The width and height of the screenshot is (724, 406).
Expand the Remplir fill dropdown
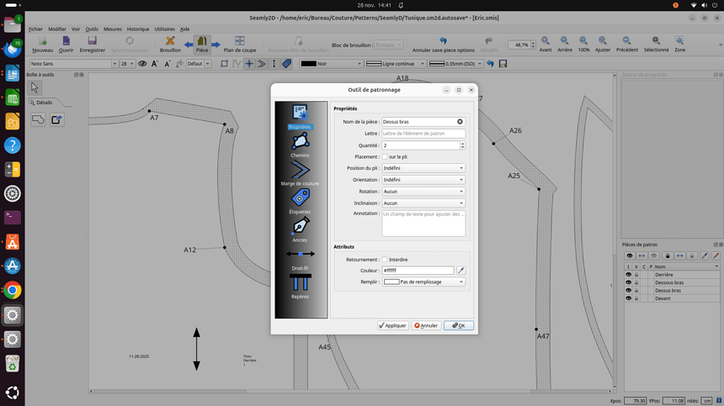tap(424, 282)
